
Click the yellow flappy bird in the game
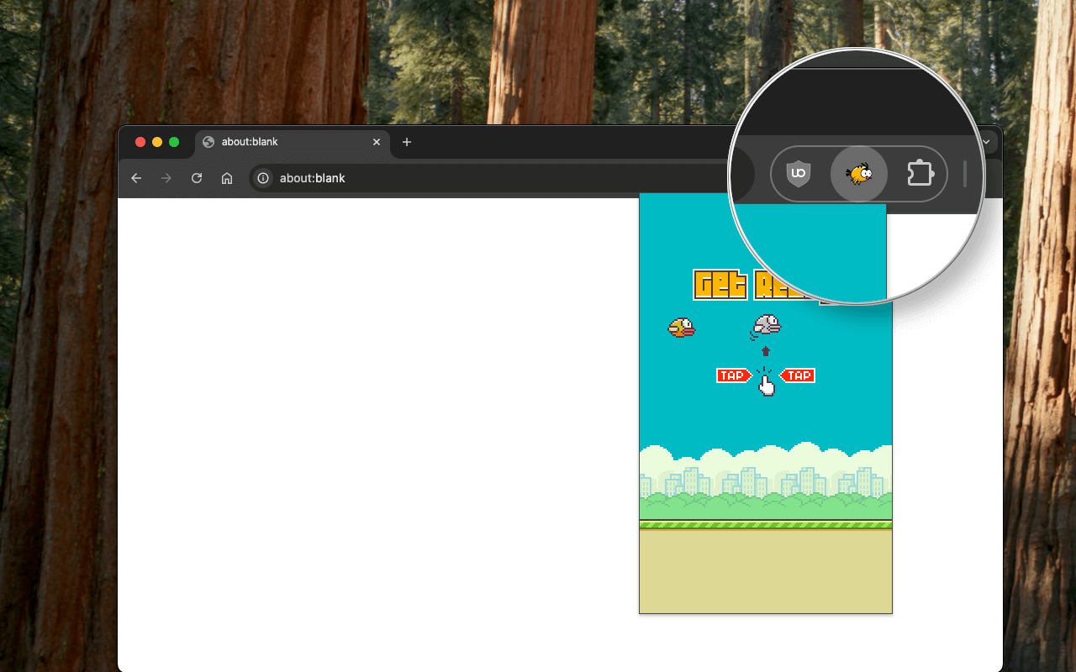click(682, 327)
